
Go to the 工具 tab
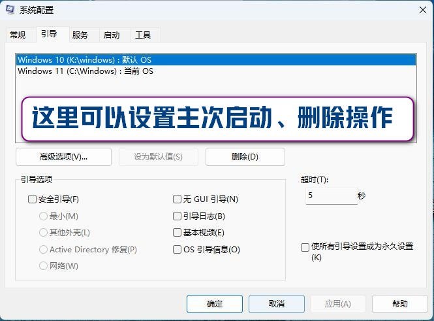point(143,35)
